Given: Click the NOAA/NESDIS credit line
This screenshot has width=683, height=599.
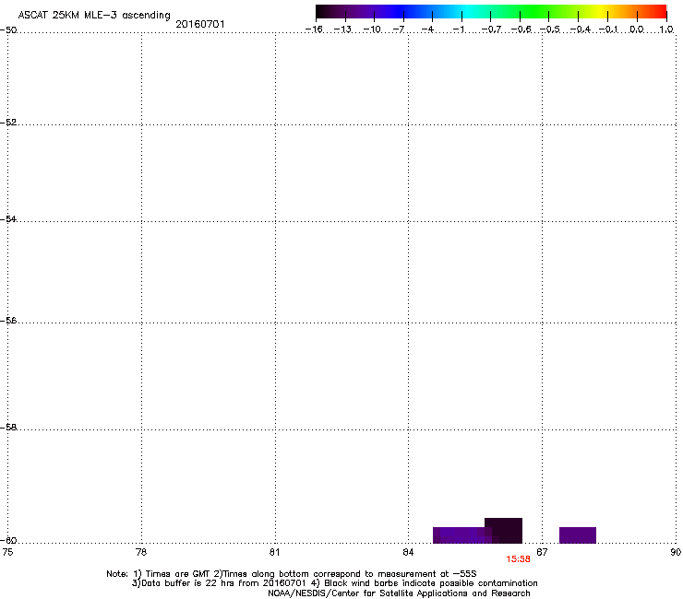Looking at the screenshot, I should 399,593.
